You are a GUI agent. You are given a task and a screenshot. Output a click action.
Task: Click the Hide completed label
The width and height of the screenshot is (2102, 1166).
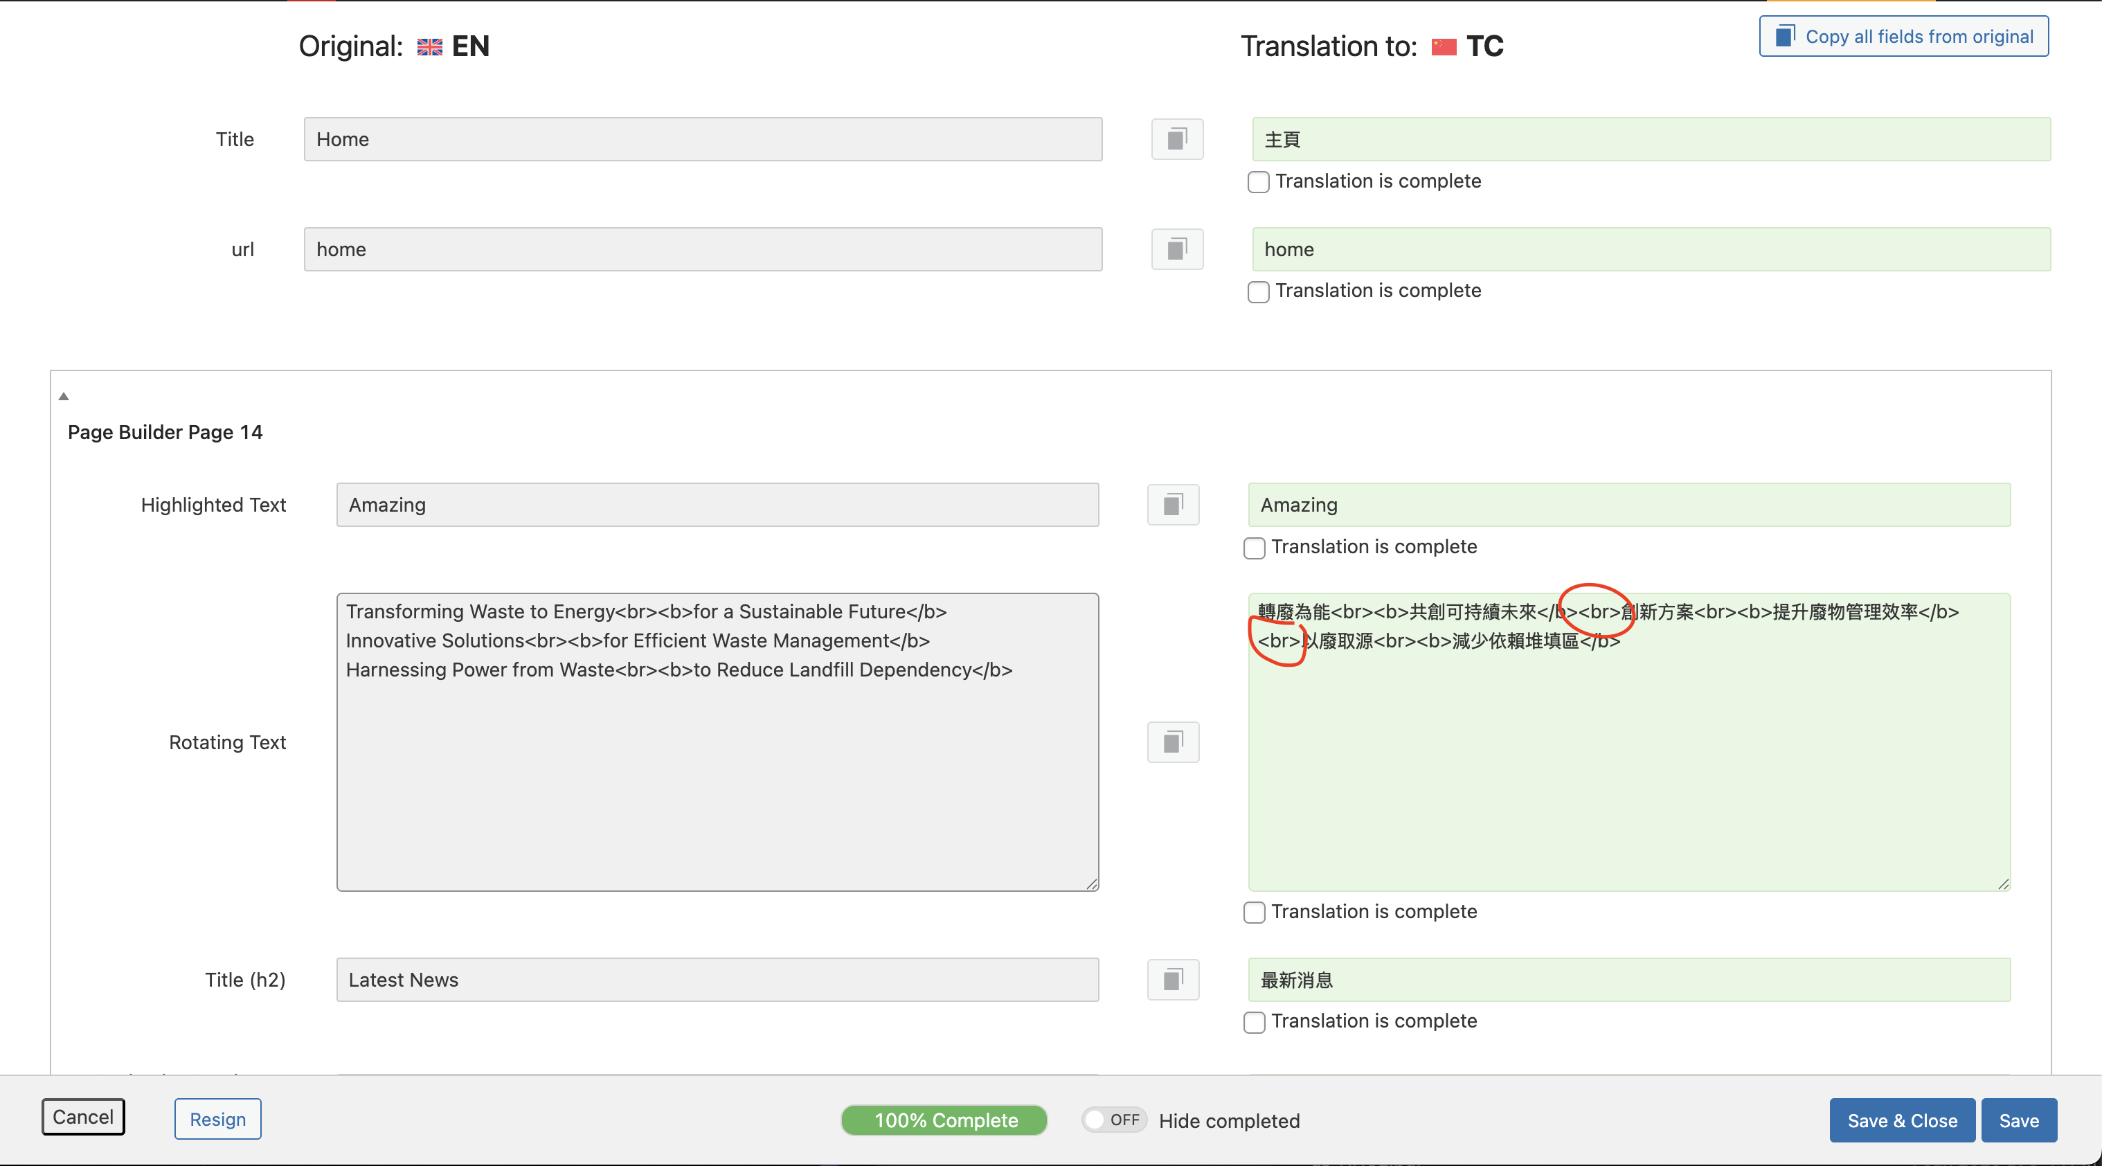(1229, 1120)
